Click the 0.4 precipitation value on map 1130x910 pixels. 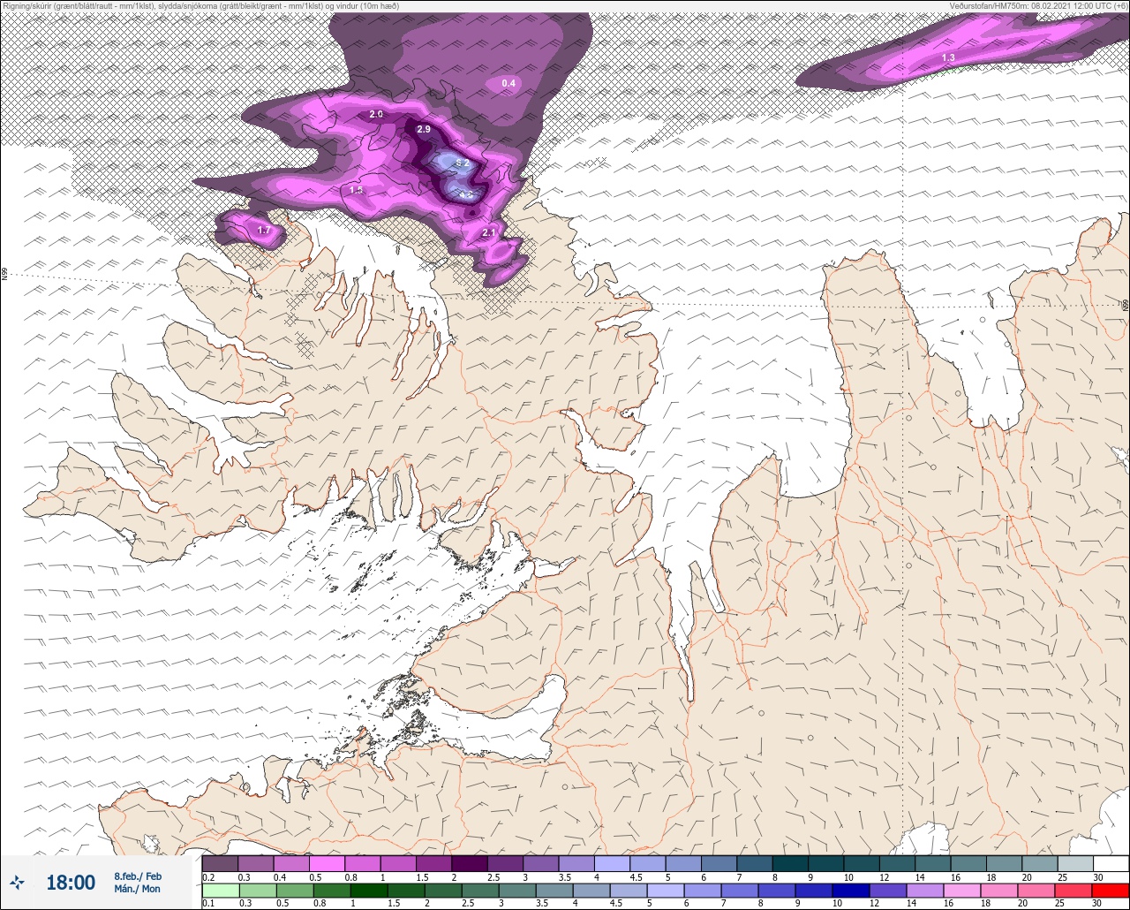[x=508, y=83]
